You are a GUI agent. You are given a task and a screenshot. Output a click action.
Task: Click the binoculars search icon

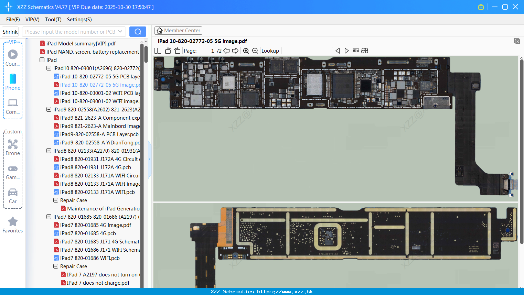[x=365, y=51]
